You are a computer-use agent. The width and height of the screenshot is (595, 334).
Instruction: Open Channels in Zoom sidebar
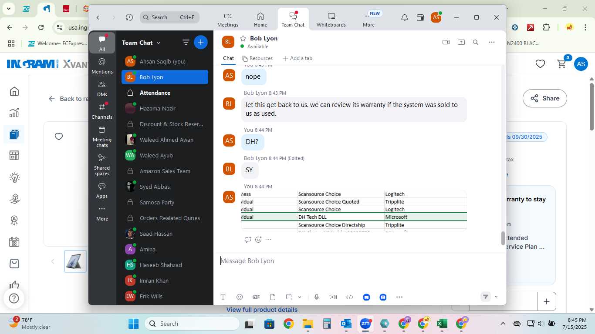tap(102, 111)
